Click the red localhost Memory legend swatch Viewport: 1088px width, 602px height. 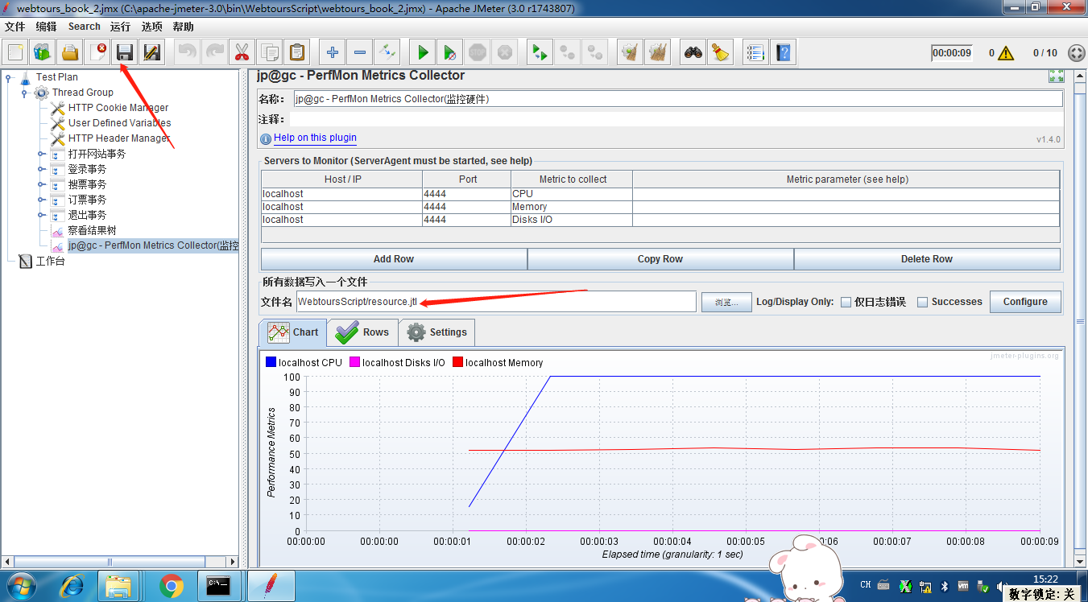[x=457, y=362]
